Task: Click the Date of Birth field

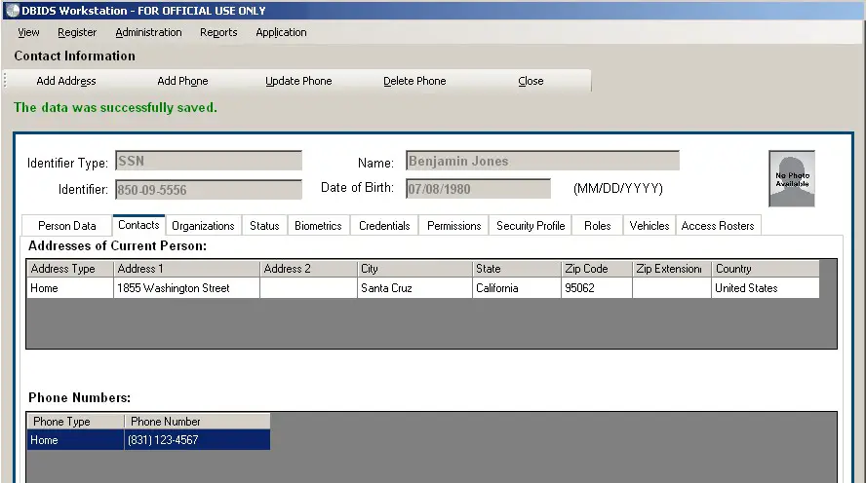Action: (x=478, y=189)
